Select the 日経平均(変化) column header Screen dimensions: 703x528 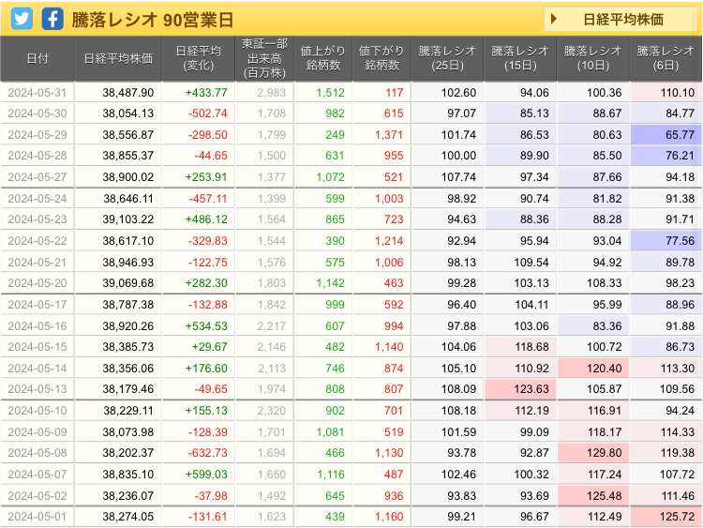tap(198, 59)
